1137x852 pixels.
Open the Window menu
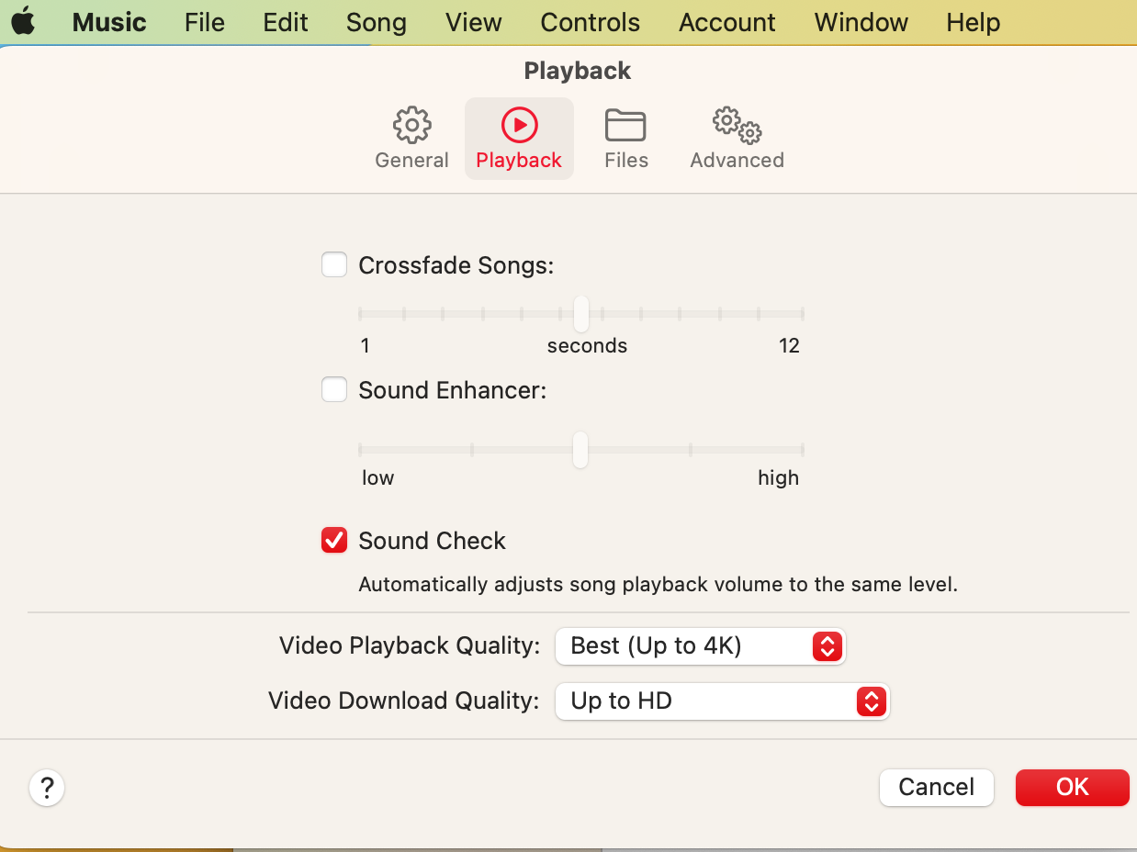pos(861,22)
